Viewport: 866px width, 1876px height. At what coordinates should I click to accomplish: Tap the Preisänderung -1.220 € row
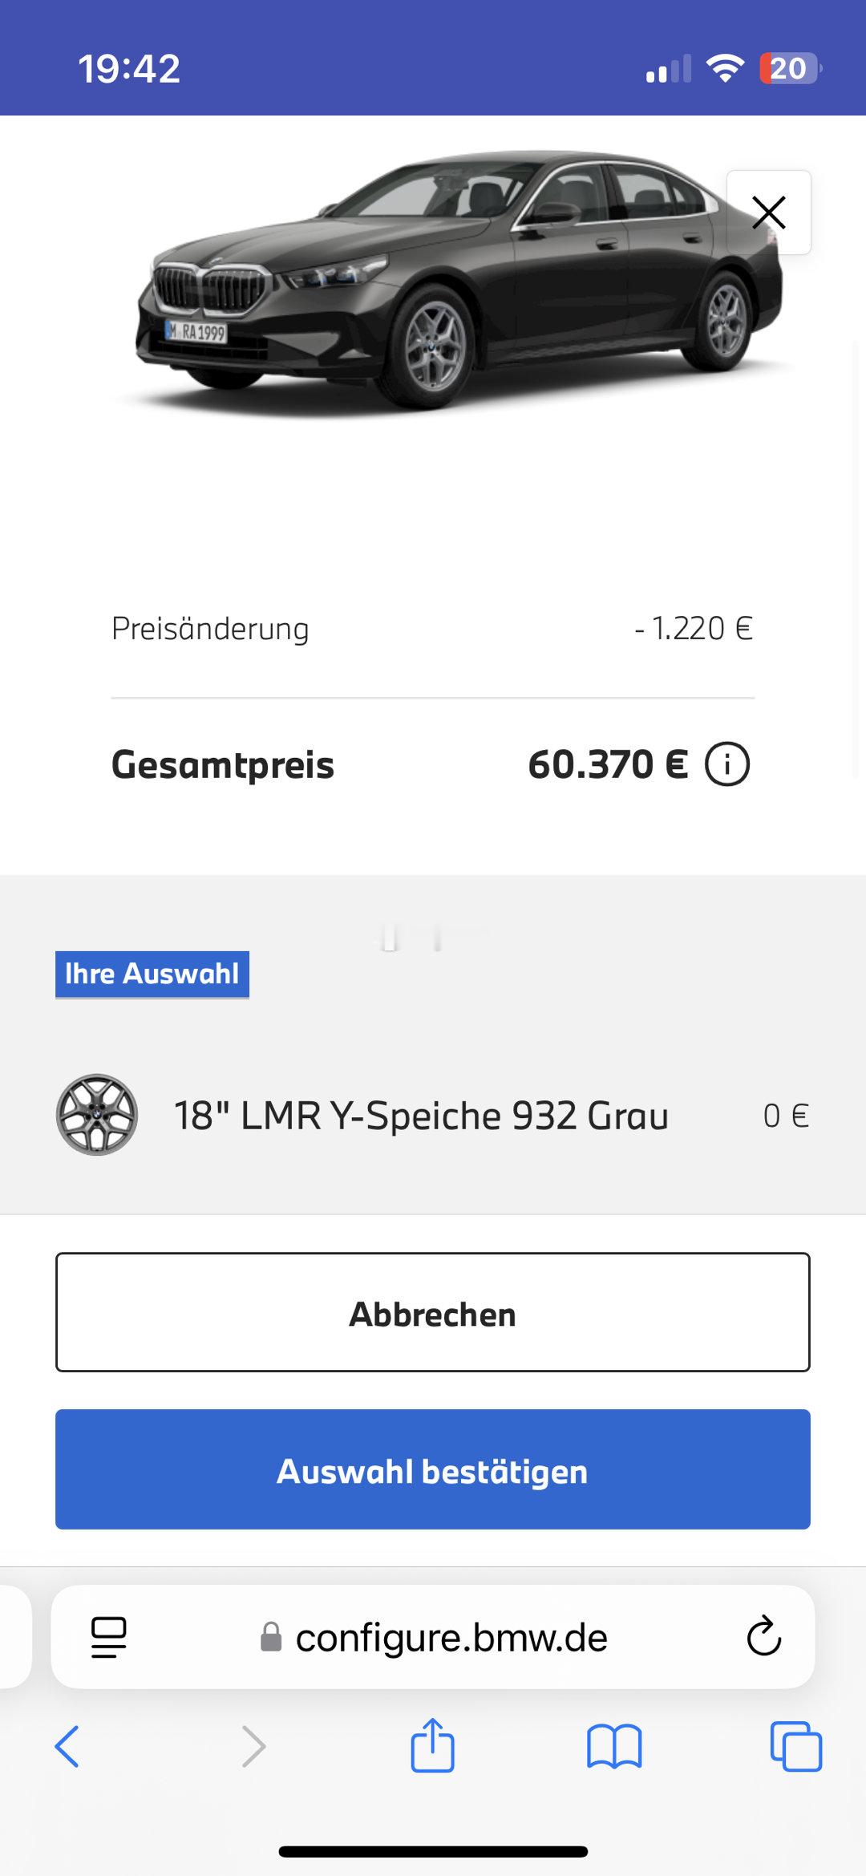click(433, 629)
